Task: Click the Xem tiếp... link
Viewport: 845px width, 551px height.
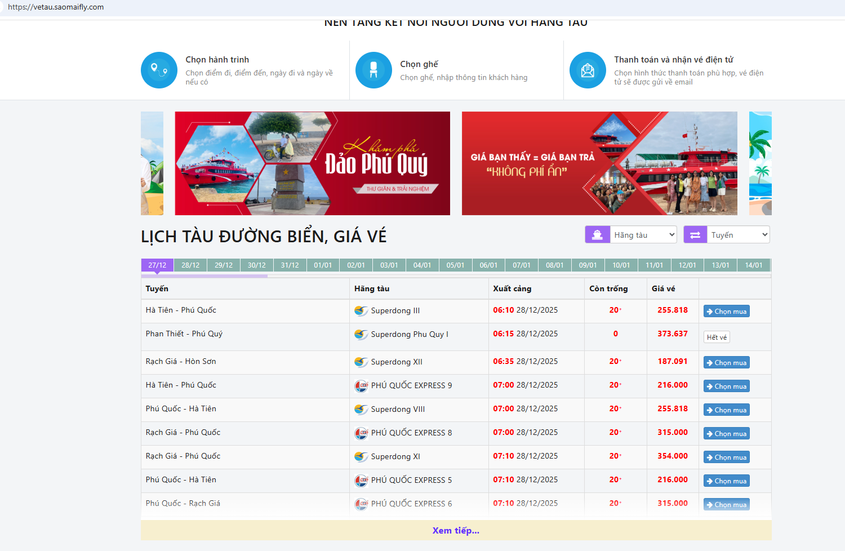Action: pyautogui.click(x=456, y=531)
